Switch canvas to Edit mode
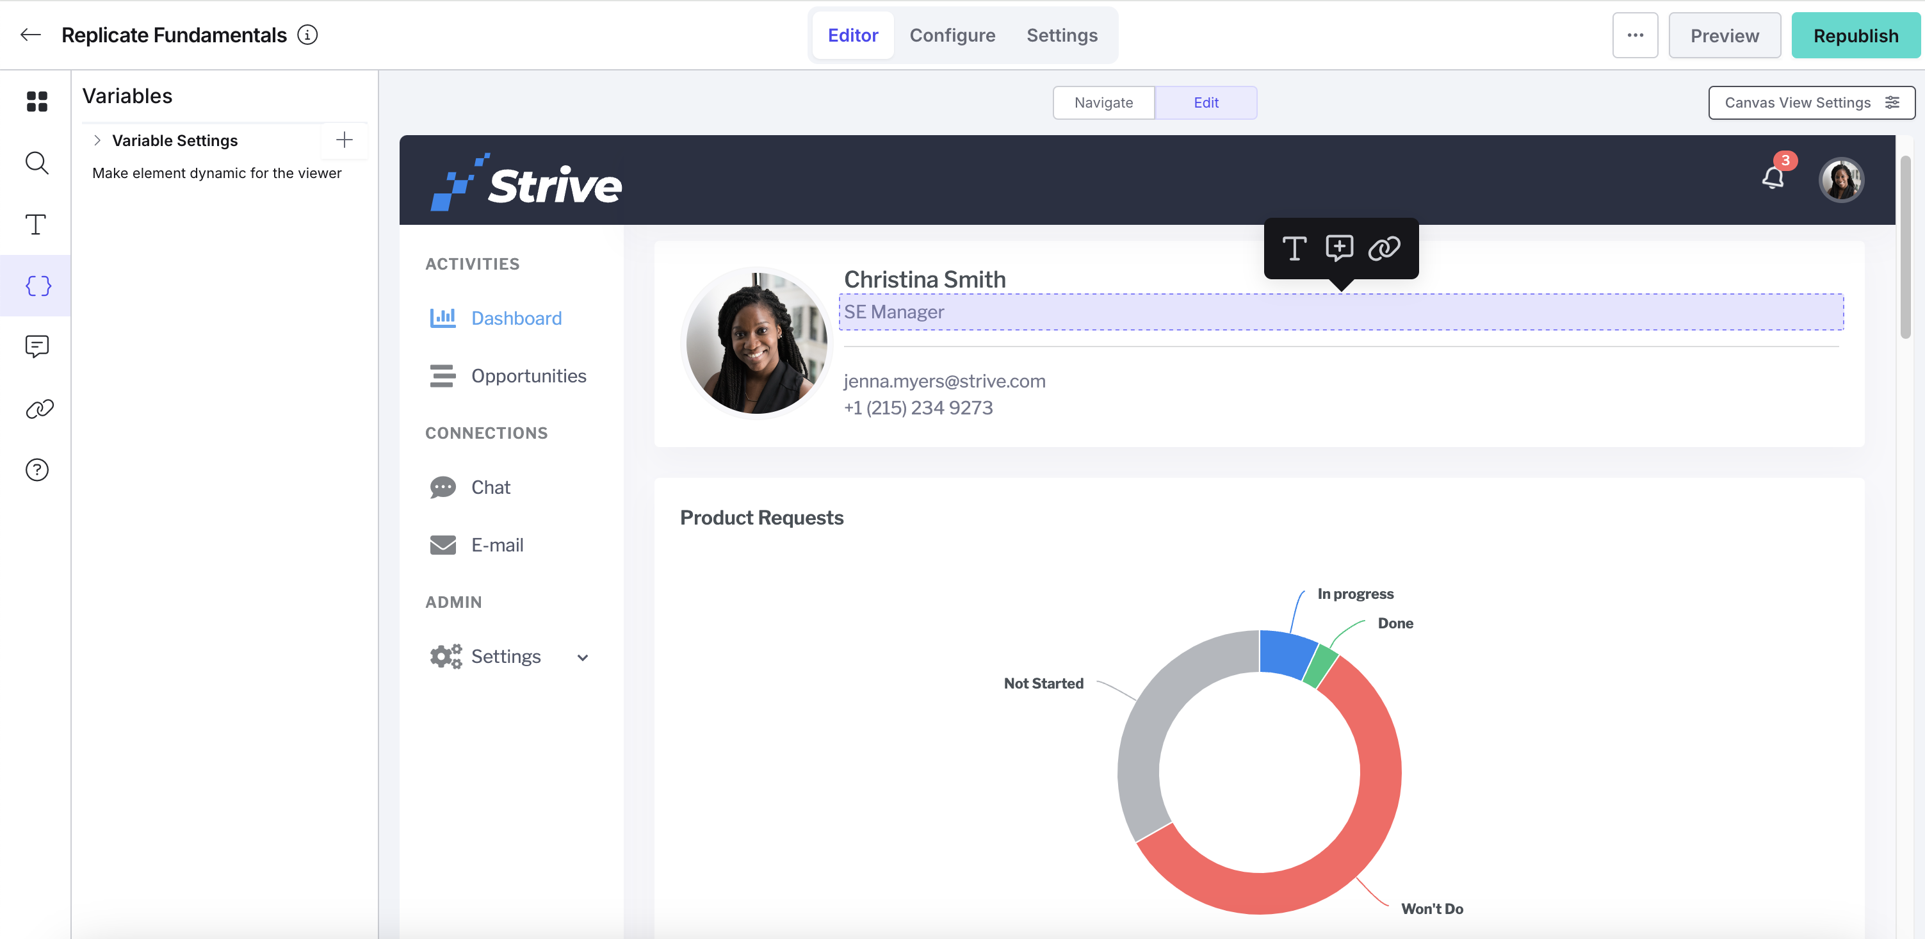This screenshot has width=1925, height=939. click(1205, 102)
